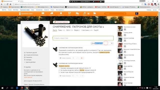The image size is (160, 90).
Task: Click the Google Translate extension icon
Action: 145,4
